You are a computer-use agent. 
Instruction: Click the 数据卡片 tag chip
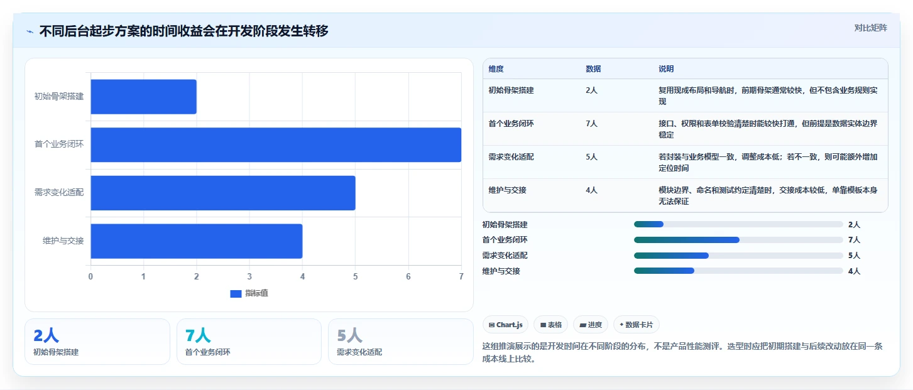(637, 325)
